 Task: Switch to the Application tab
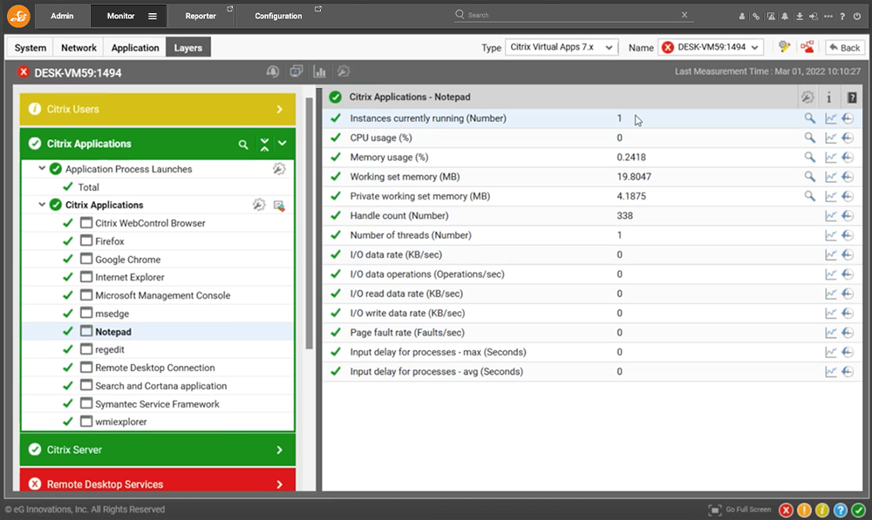tap(135, 48)
